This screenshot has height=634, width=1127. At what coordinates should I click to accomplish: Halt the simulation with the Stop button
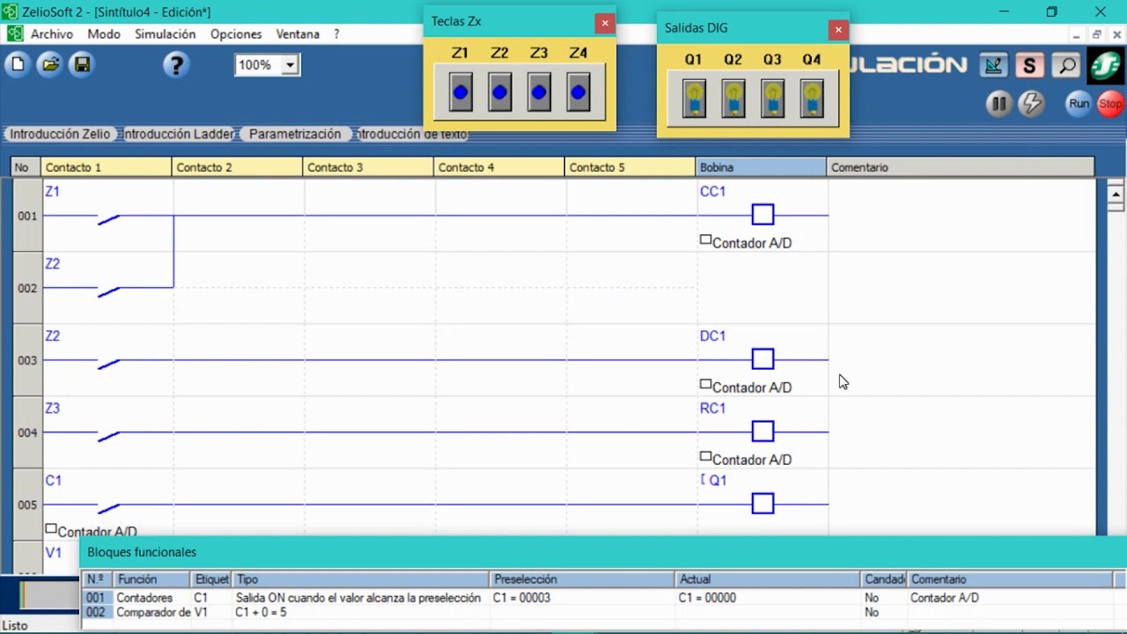pyautogui.click(x=1110, y=104)
